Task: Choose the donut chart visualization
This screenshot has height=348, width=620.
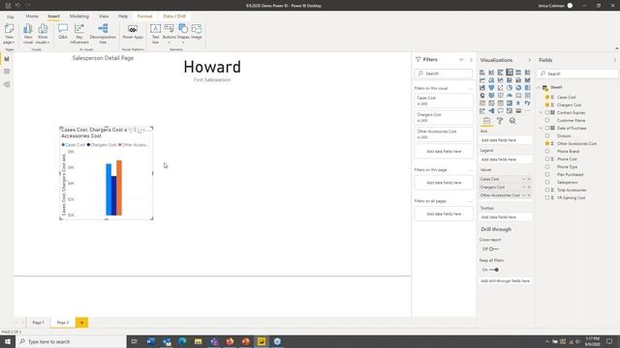Action: [x=518, y=88]
